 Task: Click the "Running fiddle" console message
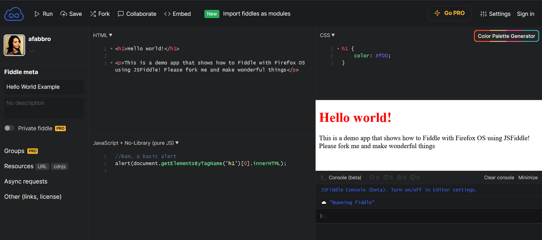(x=352, y=202)
